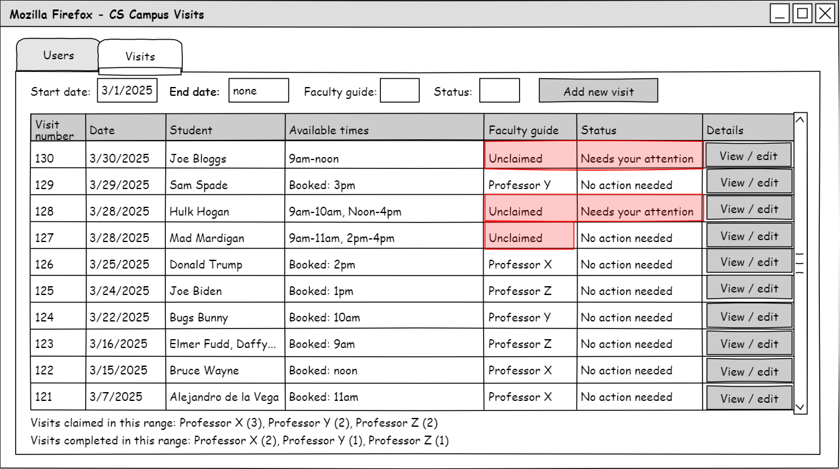Click View / edit for Hulk Hogan

pos(749,209)
